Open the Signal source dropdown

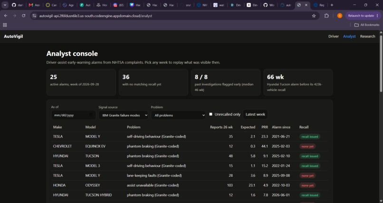click(x=124, y=115)
